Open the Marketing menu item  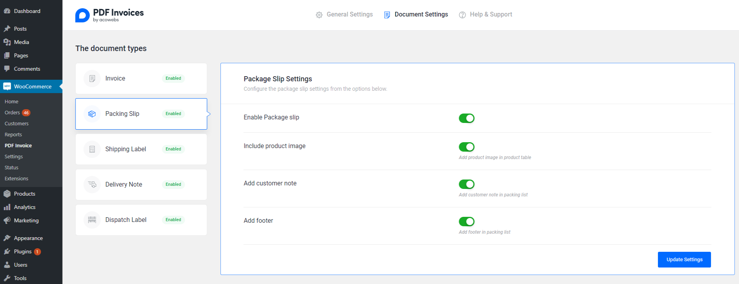point(31,220)
